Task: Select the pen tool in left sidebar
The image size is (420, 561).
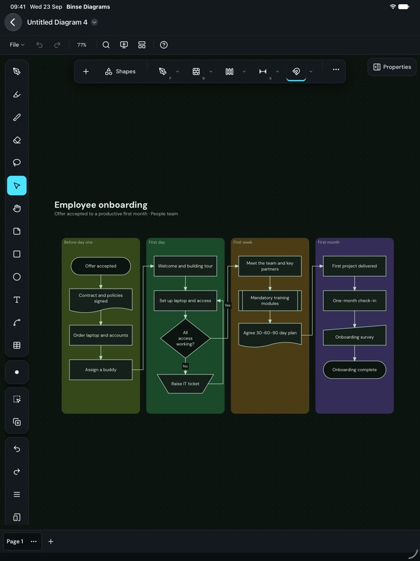Action: 17,72
